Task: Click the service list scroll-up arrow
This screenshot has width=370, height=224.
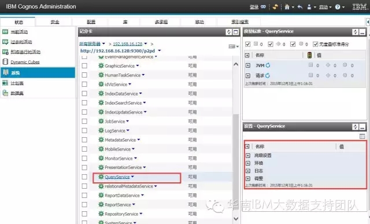Action: [x=236, y=64]
